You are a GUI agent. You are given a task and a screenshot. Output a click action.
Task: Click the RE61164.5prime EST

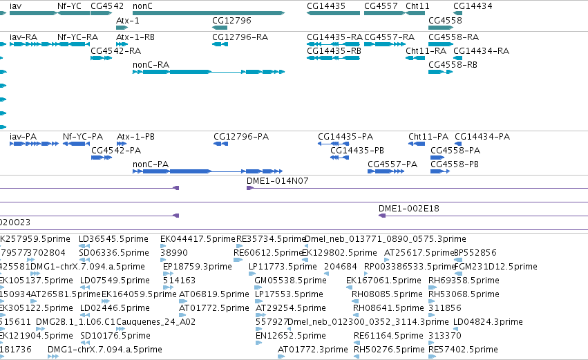357,343
